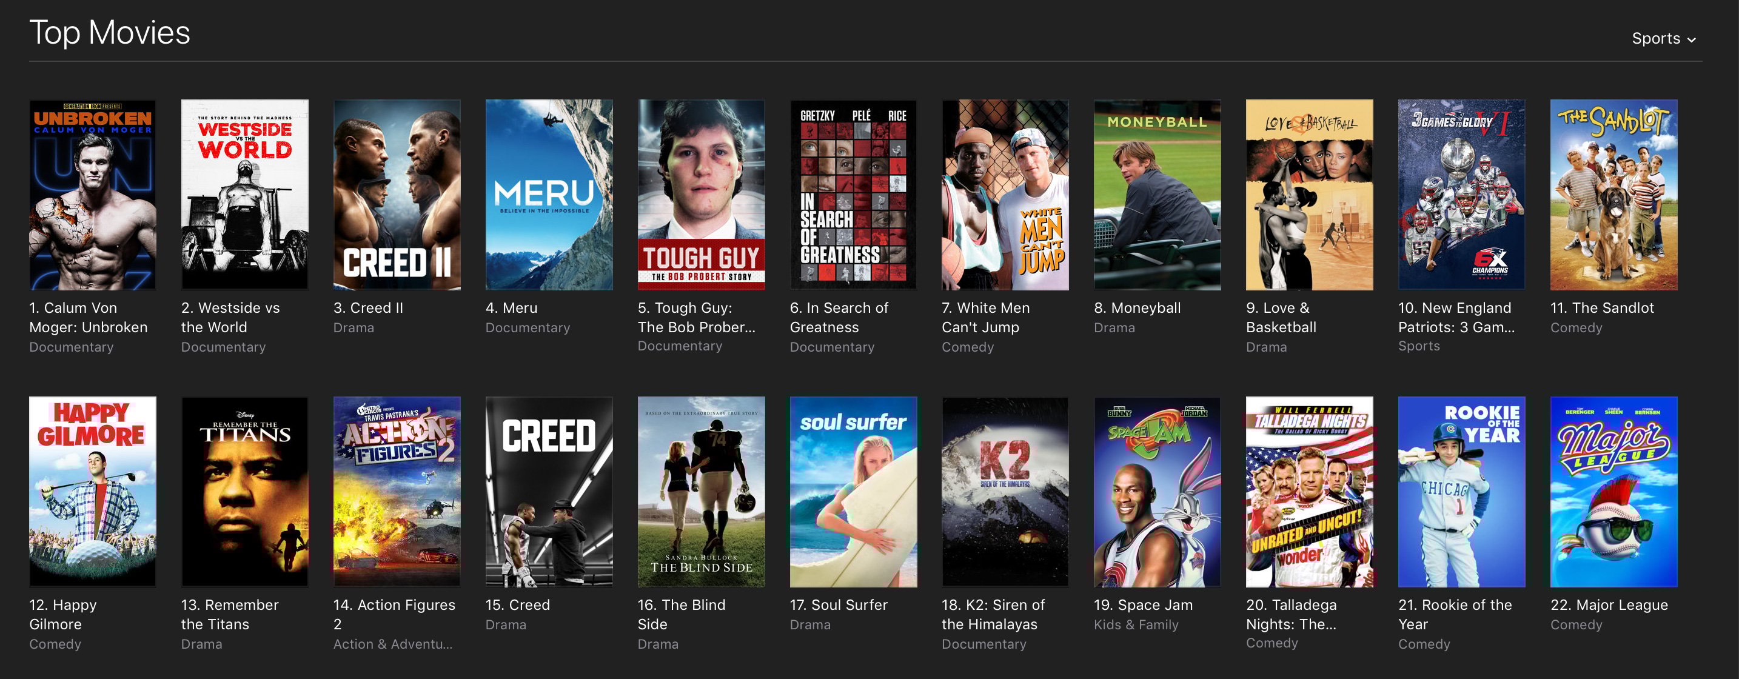The height and width of the screenshot is (679, 1739).
Task: Click the 'Top Movies' heading
Action: click(109, 32)
